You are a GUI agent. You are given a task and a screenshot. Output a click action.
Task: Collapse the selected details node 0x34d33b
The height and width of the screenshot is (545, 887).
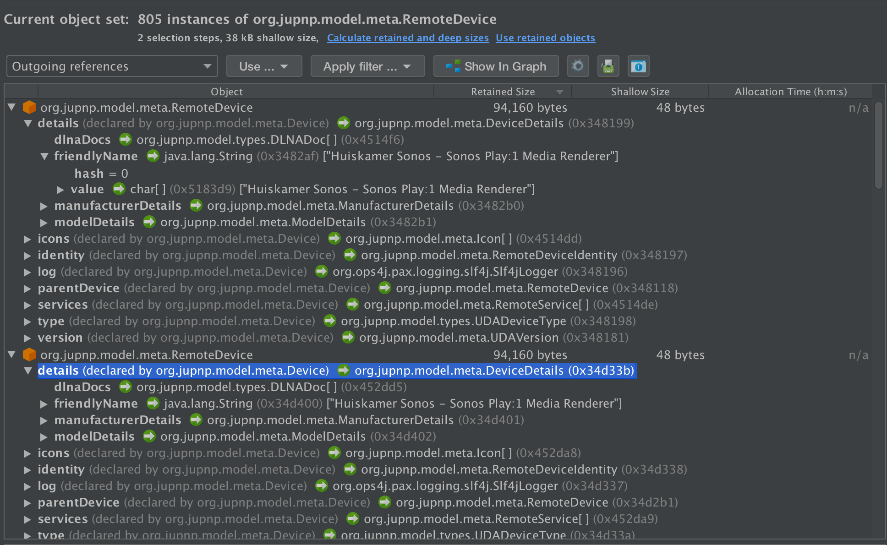28,371
